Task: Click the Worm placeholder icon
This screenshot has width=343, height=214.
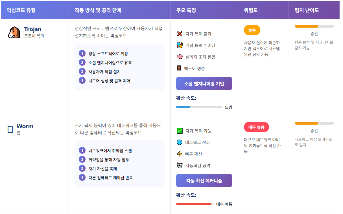Action: tap(10, 129)
